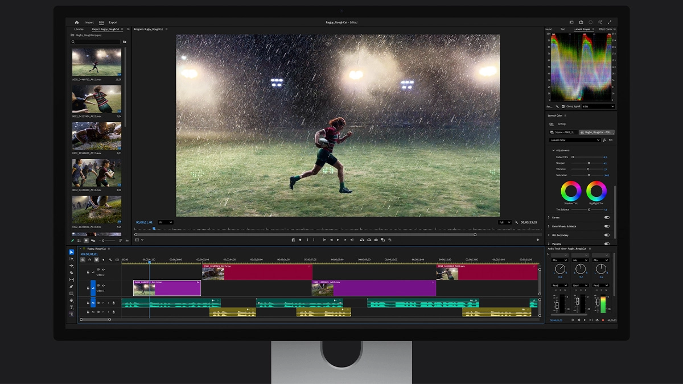Toggle the Clamp Signal checkbox
The height and width of the screenshot is (384, 683).
pos(563,106)
